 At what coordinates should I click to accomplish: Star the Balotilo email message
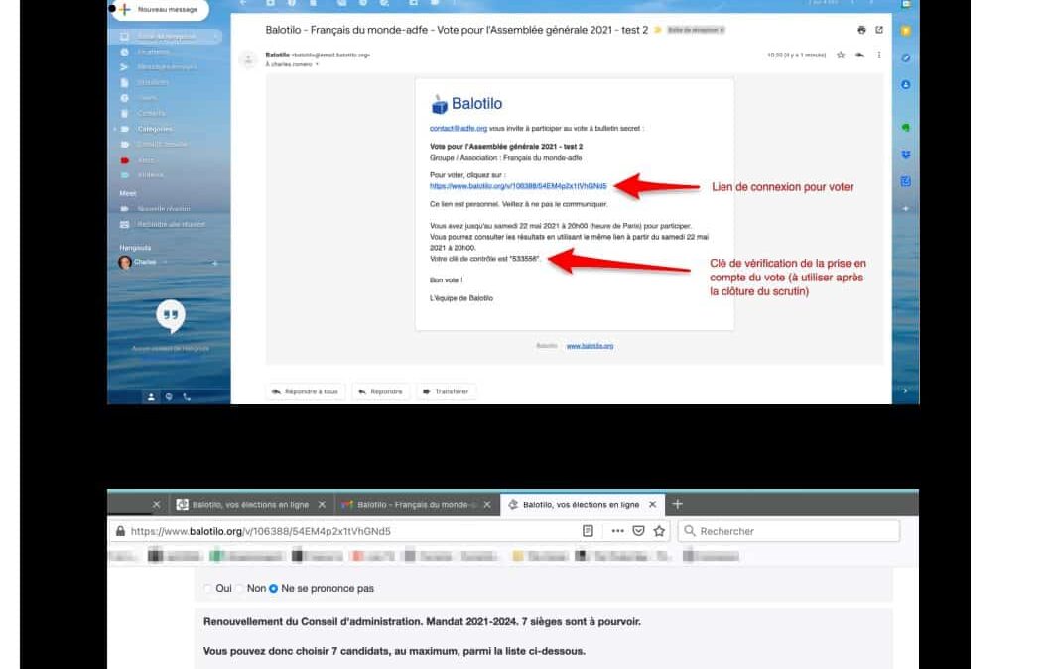(x=841, y=56)
